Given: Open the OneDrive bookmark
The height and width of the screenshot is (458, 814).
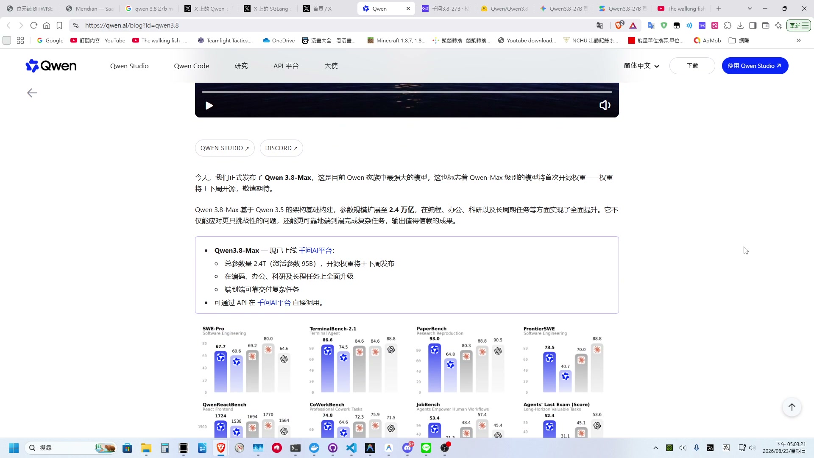Looking at the screenshot, I should [279, 40].
